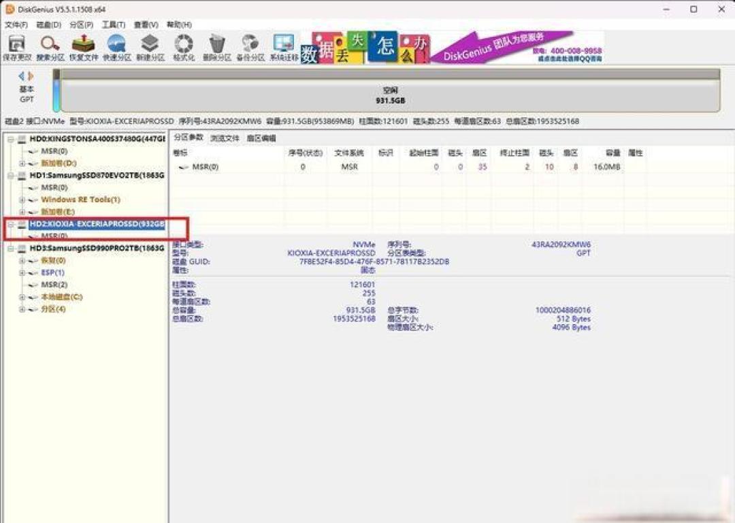The image size is (735, 523).
Task: Open the 备份分区 (Backup partition) tool
Action: click(250, 48)
